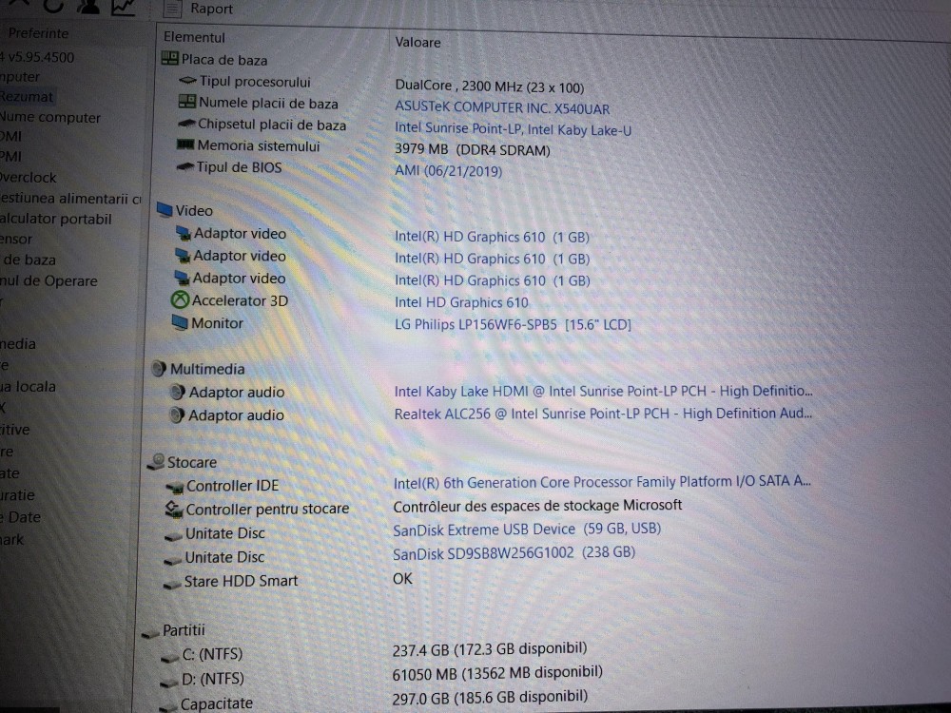Viewport: 951px width, 713px height.
Task: Click the second Adaptor video icon
Action: (183, 255)
